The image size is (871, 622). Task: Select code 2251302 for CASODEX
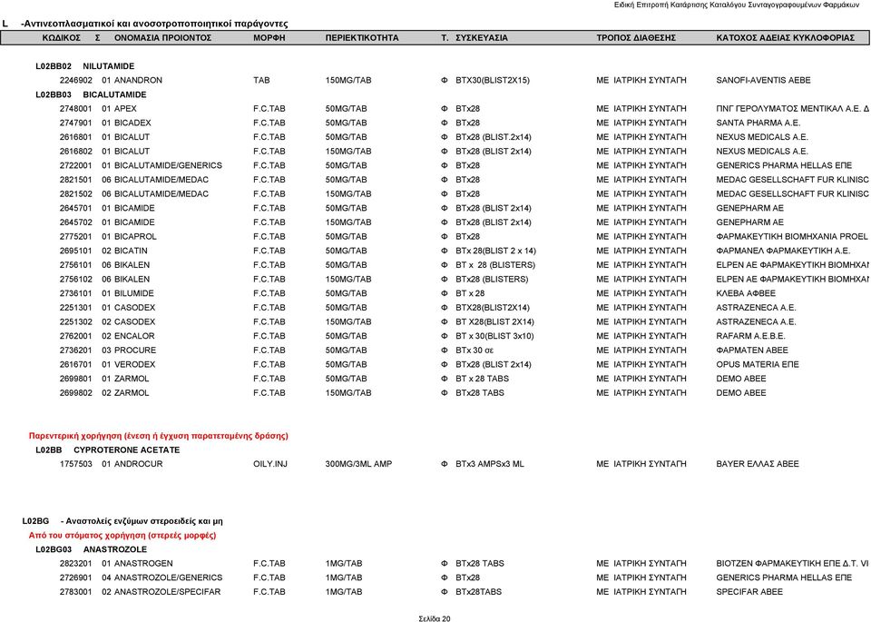(76, 321)
